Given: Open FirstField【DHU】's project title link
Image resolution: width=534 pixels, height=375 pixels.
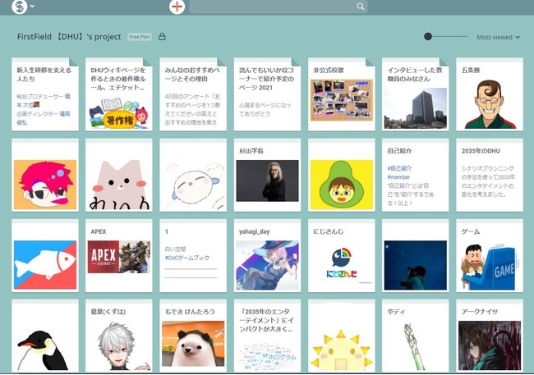Looking at the screenshot, I should click(x=69, y=37).
